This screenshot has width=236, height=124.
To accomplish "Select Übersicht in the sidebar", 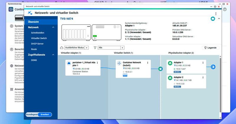I will 41,22.
